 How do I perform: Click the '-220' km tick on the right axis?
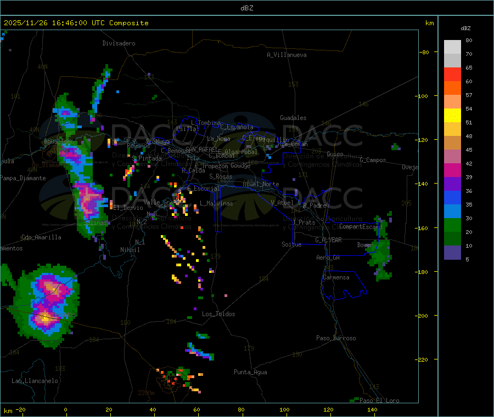[423, 359]
